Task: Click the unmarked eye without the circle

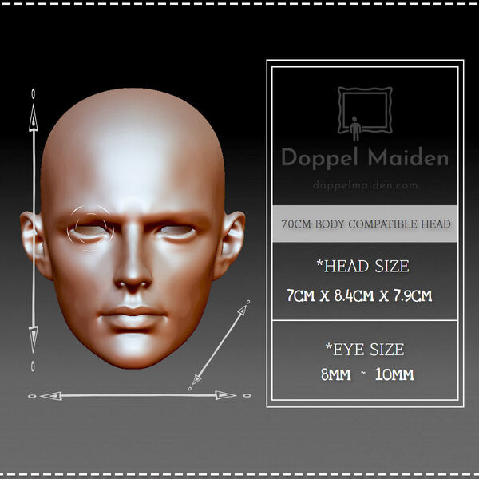Action: [x=176, y=232]
